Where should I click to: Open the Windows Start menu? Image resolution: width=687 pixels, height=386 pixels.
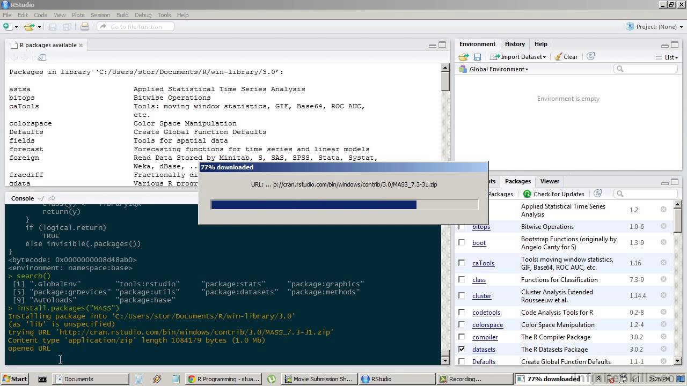tap(14, 379)
